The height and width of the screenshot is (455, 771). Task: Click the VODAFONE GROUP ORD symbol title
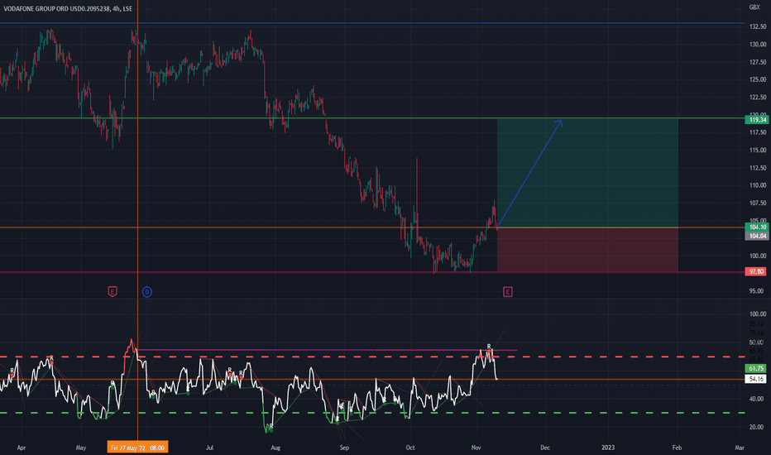[x=67, y=8]
